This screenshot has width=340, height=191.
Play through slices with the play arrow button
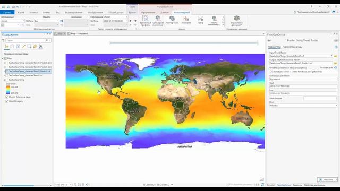click(130, 21)
